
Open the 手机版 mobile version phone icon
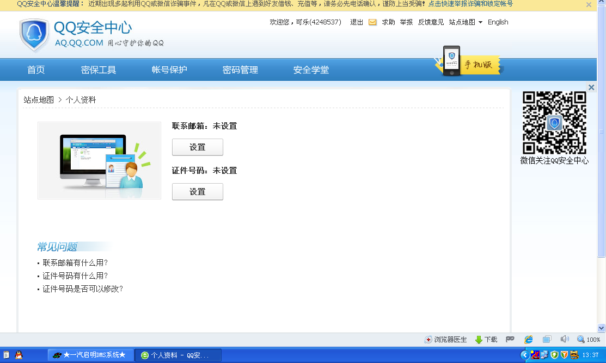[x=451, y=60]
